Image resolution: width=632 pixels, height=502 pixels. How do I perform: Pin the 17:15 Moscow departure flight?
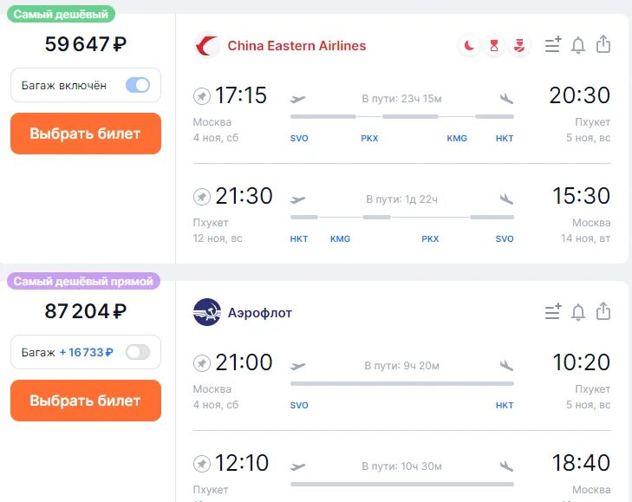coord(202,96)
